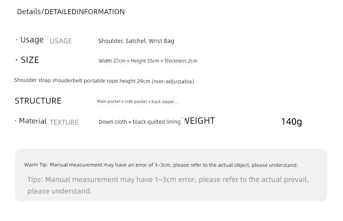
Task: Click the "Shoulder, Satchel, Wrist Bag" text
Action: point(136,41)
